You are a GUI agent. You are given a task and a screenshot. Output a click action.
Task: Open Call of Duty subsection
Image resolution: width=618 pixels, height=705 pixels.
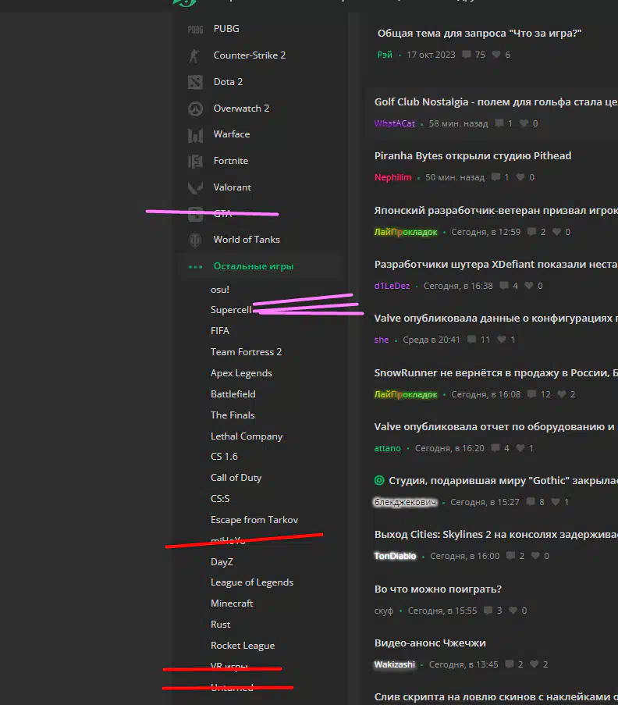236,478
